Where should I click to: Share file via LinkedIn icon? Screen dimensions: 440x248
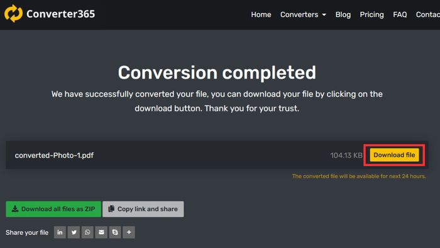60,232
